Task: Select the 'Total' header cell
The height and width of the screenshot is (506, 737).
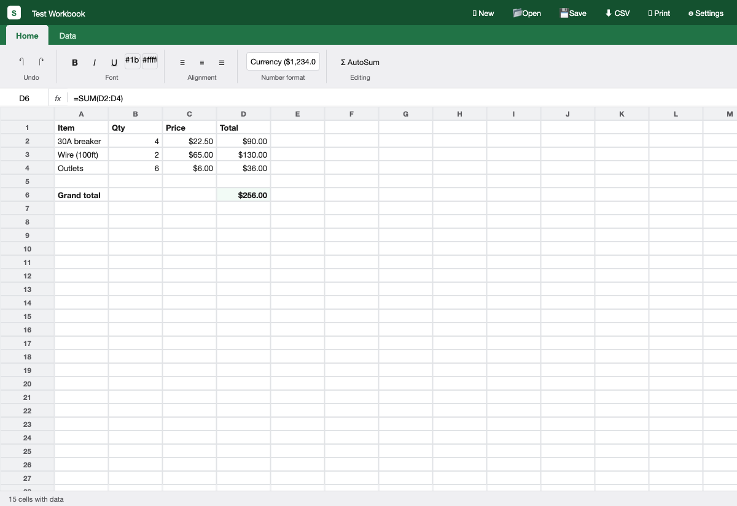Action: (x=243, y=128)
